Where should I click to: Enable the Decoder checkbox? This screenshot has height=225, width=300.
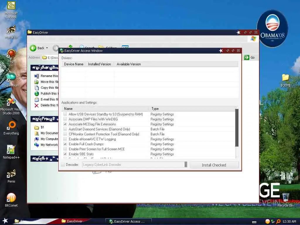tap(63, 165)
